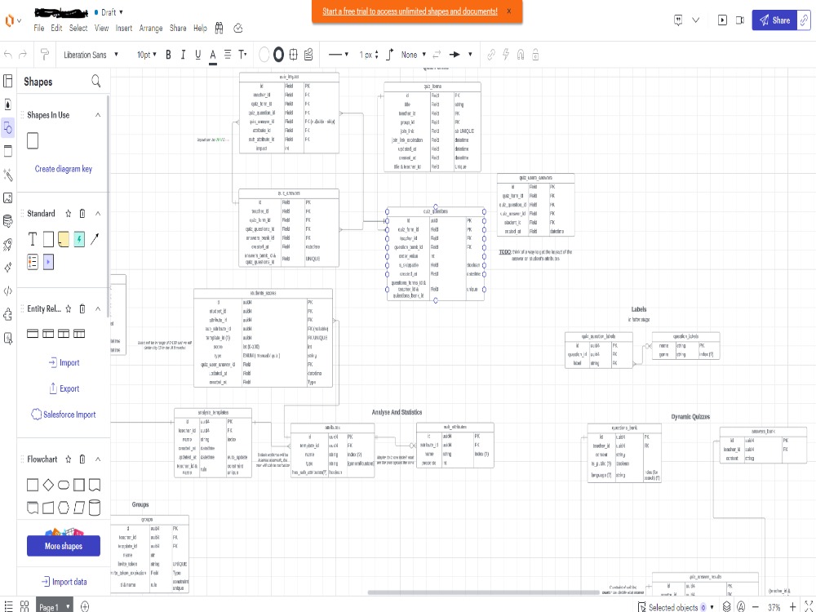Viewport: 816px width, 612px height.
Task: Open the Insert menu
Action: (x=124, y=28)
